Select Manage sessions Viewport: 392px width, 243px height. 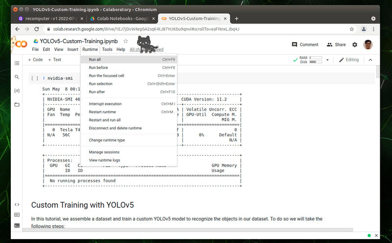tap(129, 152)
